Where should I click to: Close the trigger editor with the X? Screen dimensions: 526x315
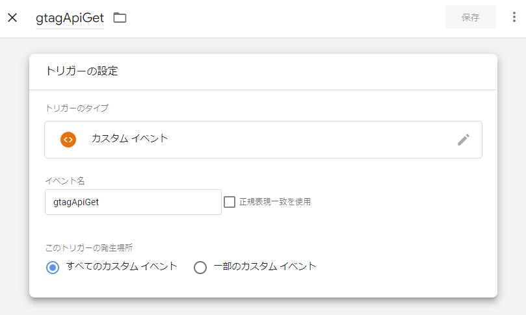12,18
